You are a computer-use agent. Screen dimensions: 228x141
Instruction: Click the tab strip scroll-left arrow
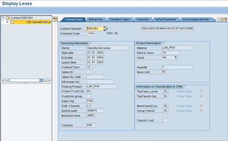[x=218, y=19]
